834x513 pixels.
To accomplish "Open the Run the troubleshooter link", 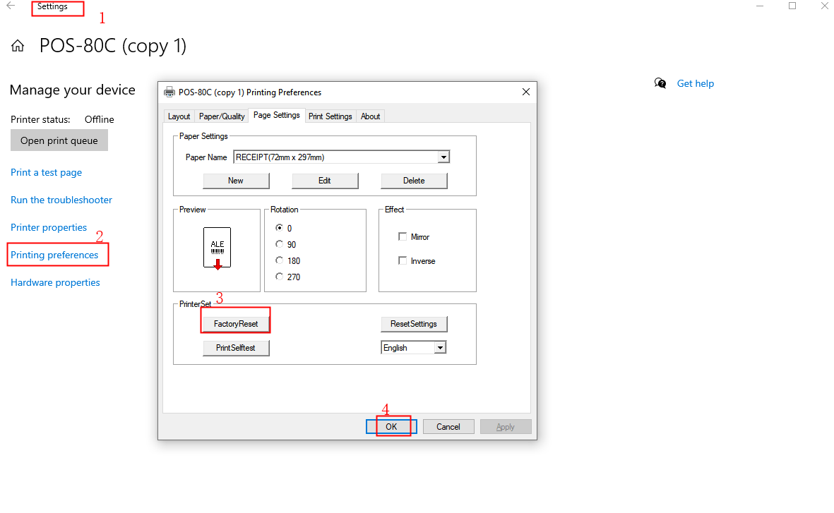I will [x=61, y=200].
